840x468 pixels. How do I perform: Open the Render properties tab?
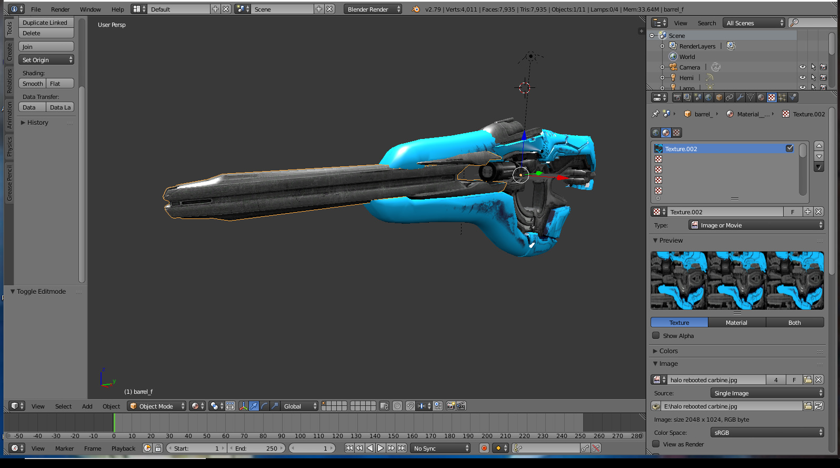[677, 97]
